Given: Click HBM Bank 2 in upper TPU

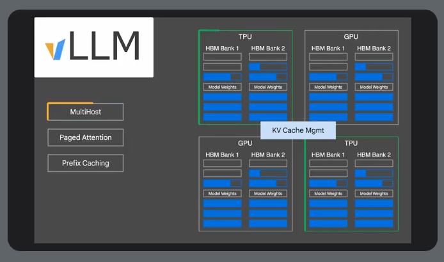Looking at the screenshot, I should pyautogui.click(x=268, y=48).
